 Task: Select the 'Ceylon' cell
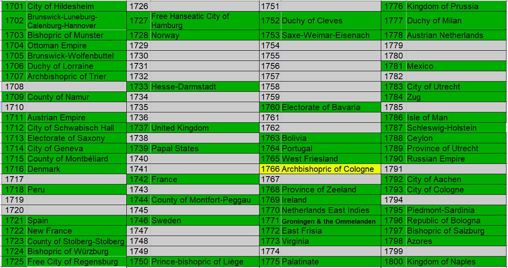pyautogui.click(x=456, y=138)
